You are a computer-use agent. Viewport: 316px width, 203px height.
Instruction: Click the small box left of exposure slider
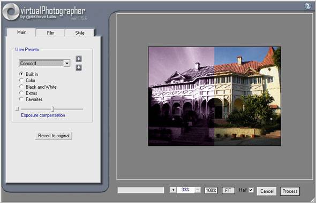[x=17, y=109]
